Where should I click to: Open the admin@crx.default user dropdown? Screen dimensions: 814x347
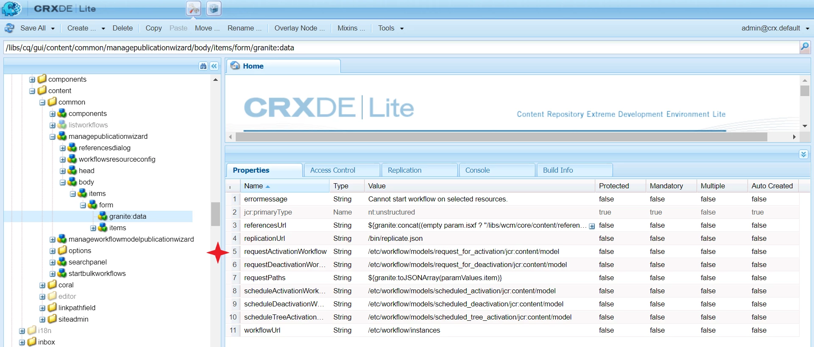tap(775, 28)
